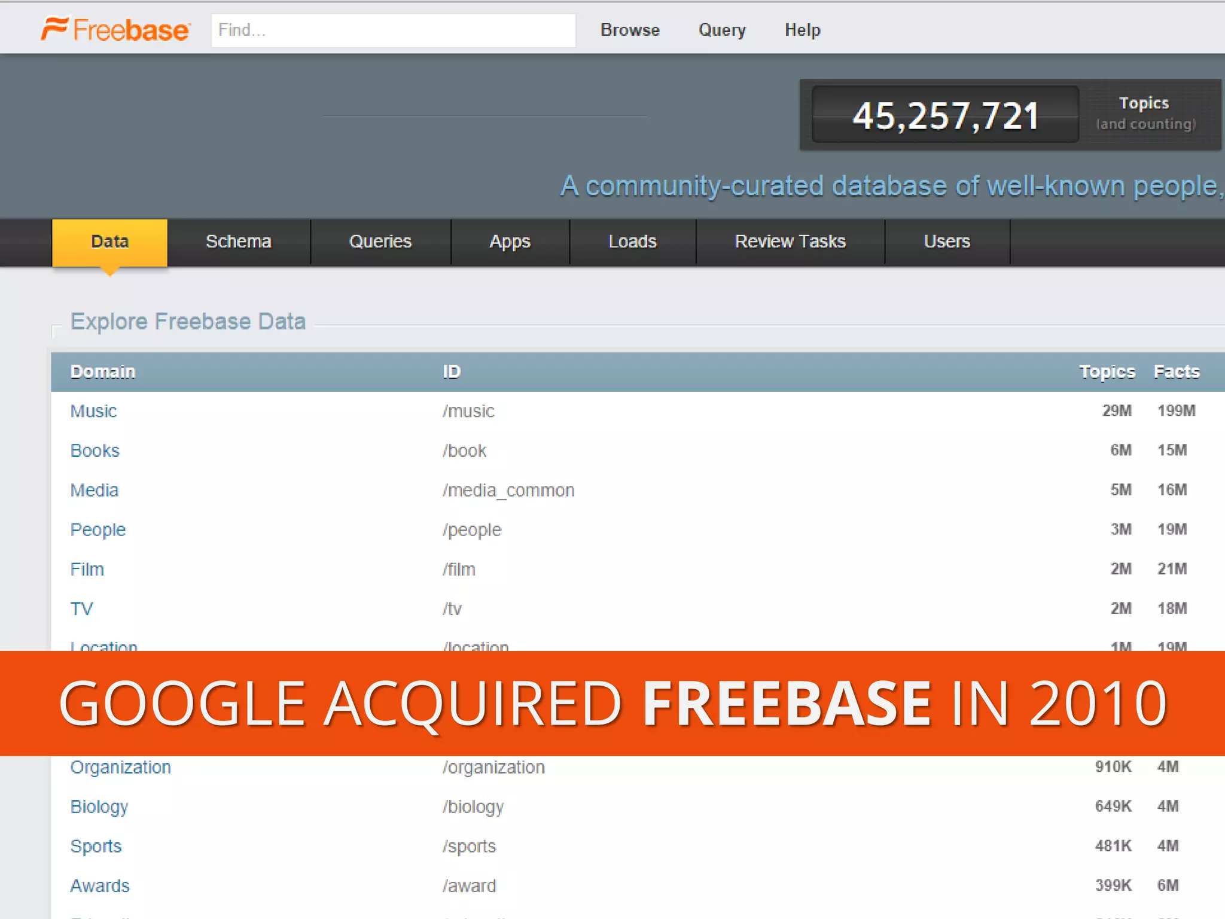Open the Awards domain link
The height and width of the screenshot is (919, 1225).
99,885
